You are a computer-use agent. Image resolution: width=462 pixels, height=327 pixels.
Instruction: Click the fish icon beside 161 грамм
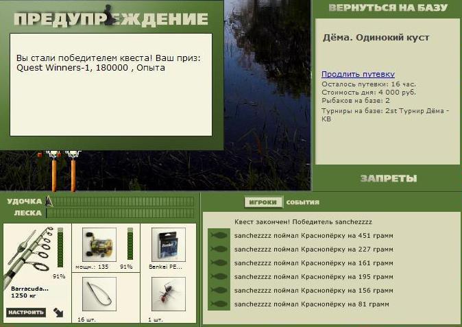(219, 263)
